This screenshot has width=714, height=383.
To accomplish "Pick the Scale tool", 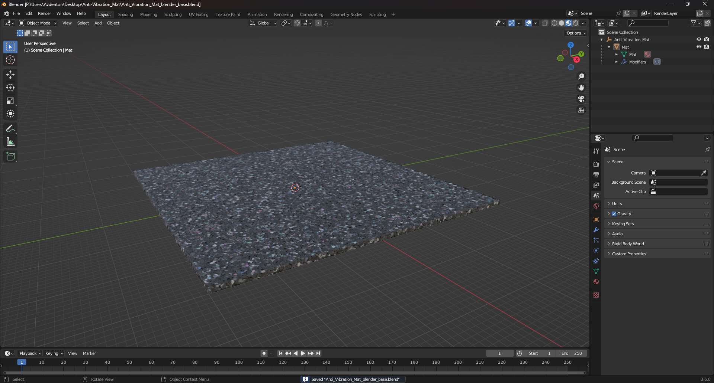I will 10,101.
